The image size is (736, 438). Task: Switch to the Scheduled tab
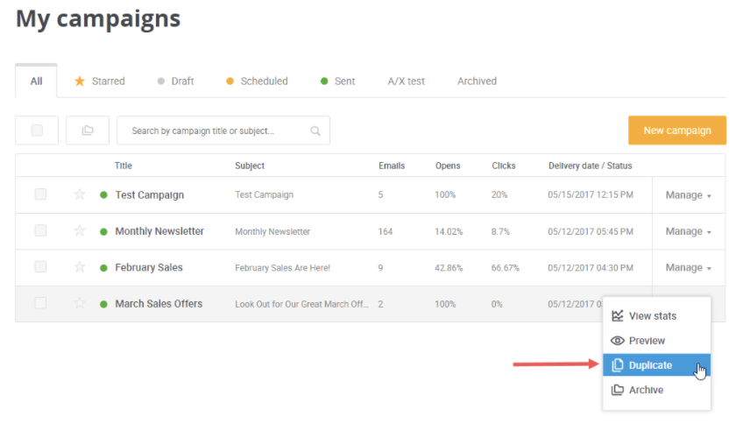point(257,81)
